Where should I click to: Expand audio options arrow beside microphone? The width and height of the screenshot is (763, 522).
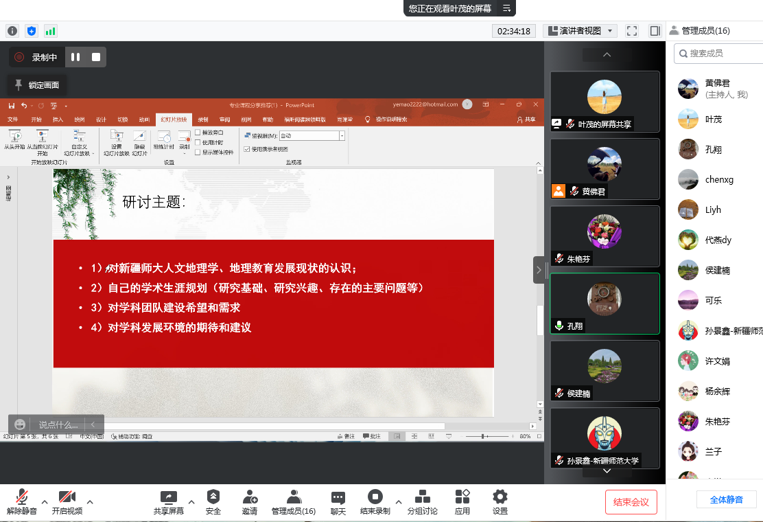(45, 501)
